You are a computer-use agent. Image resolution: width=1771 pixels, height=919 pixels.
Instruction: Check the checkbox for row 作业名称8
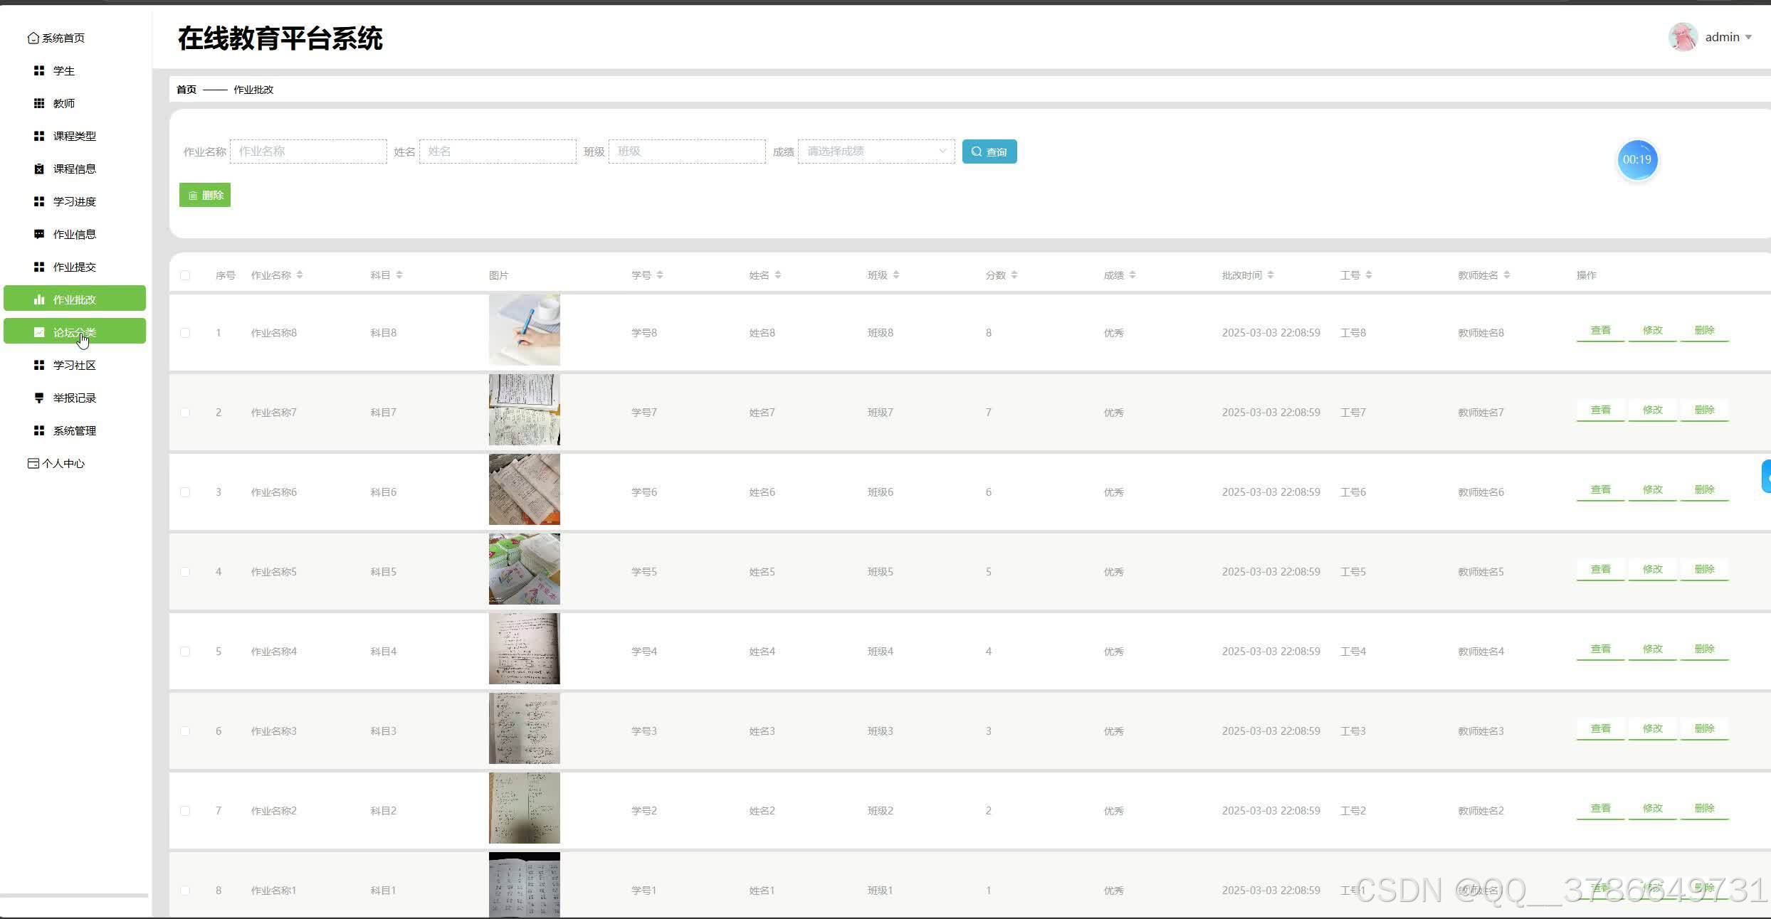click(185, 333)
